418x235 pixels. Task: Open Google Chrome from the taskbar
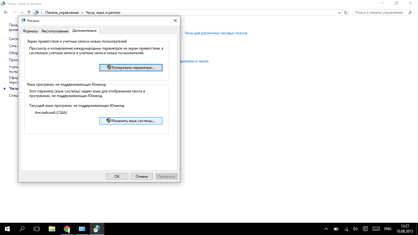(x=67, y=229)
